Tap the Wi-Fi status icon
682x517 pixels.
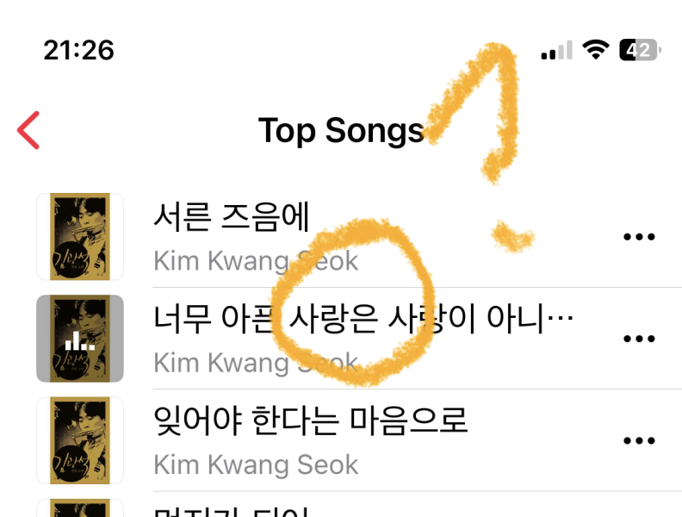[x=596, y=49]
